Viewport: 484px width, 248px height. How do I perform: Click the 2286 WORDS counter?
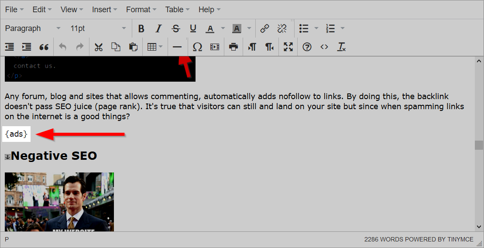click(384, 239)
